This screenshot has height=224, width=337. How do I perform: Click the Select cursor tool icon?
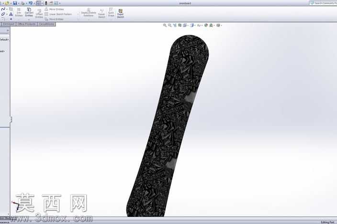pos(38,3)
